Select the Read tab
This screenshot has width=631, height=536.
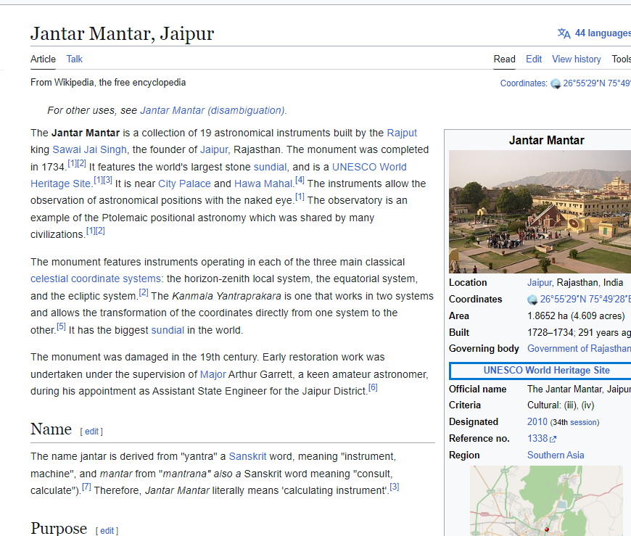coord(504,59)
